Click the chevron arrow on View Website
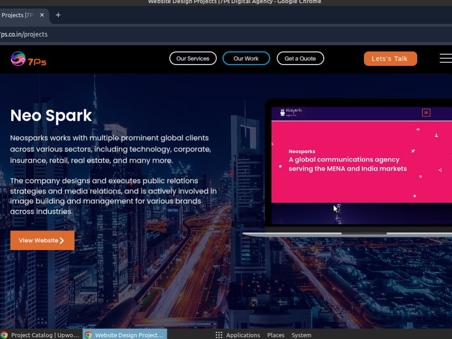 (61, 240)
